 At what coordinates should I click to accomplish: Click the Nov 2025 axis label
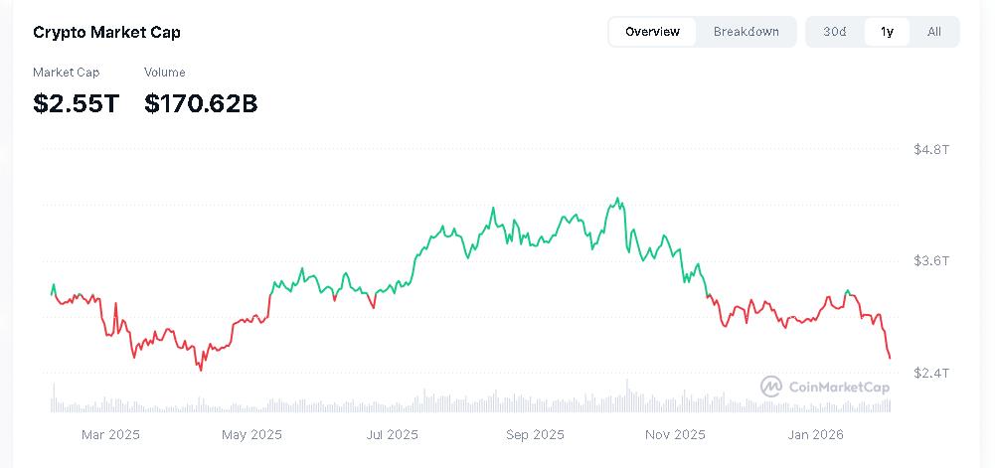point(675,435)
